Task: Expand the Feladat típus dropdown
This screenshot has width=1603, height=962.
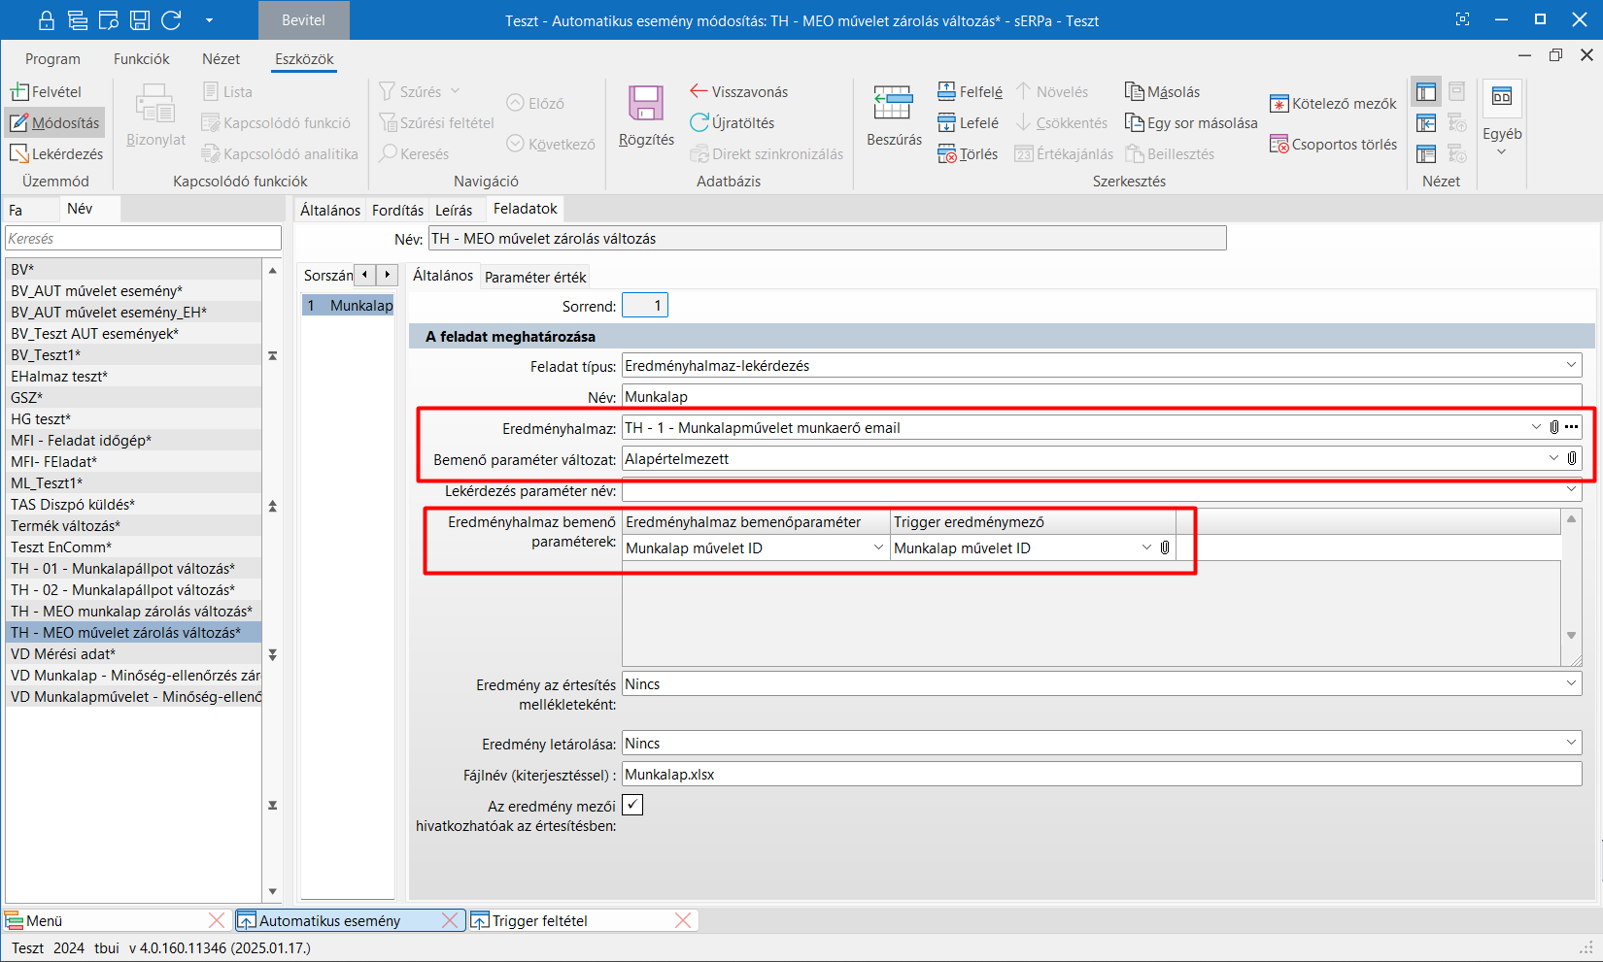Action: (x=1571, y=366)
